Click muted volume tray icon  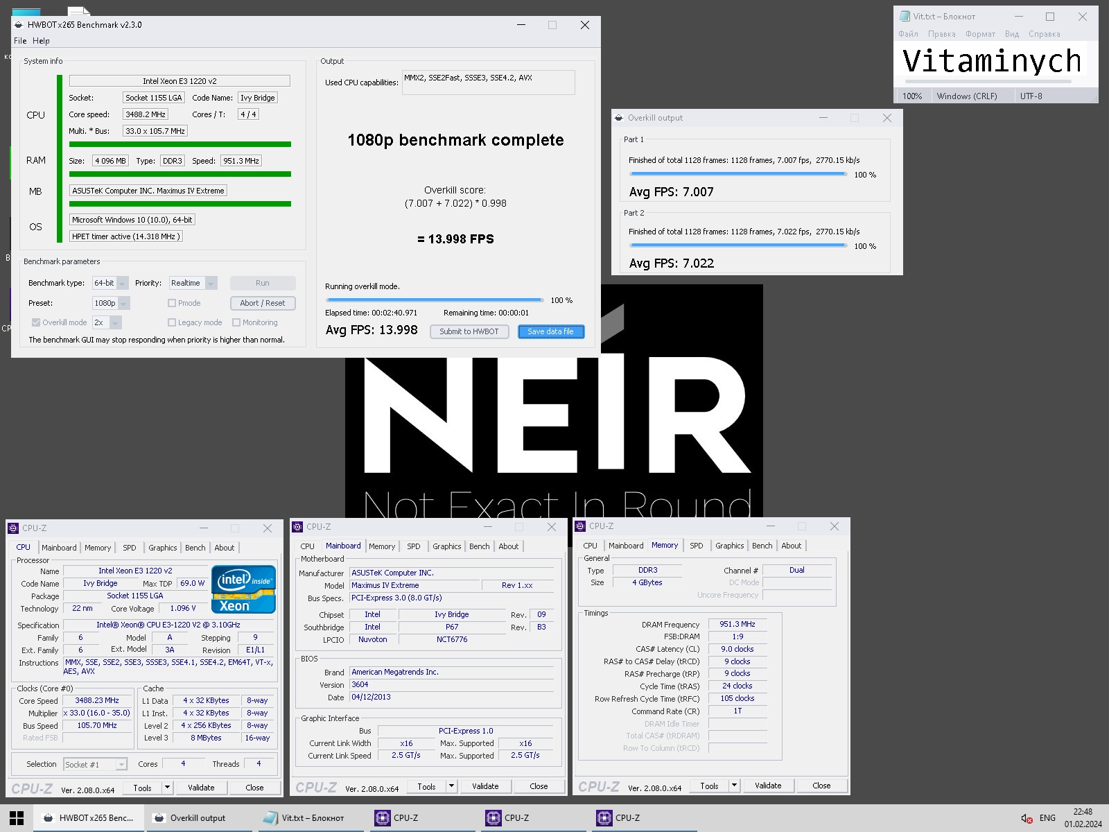click(1027, 819)
